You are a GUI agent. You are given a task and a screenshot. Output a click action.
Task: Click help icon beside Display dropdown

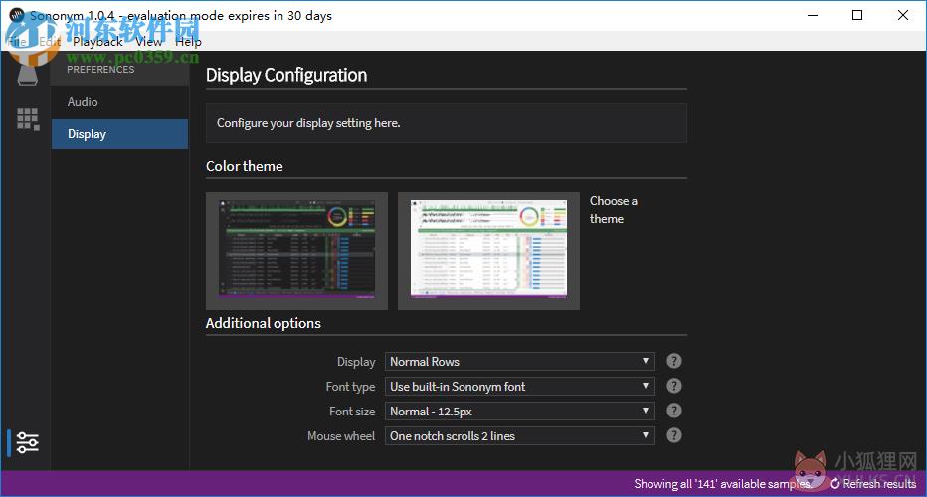(x=674, y=361)
